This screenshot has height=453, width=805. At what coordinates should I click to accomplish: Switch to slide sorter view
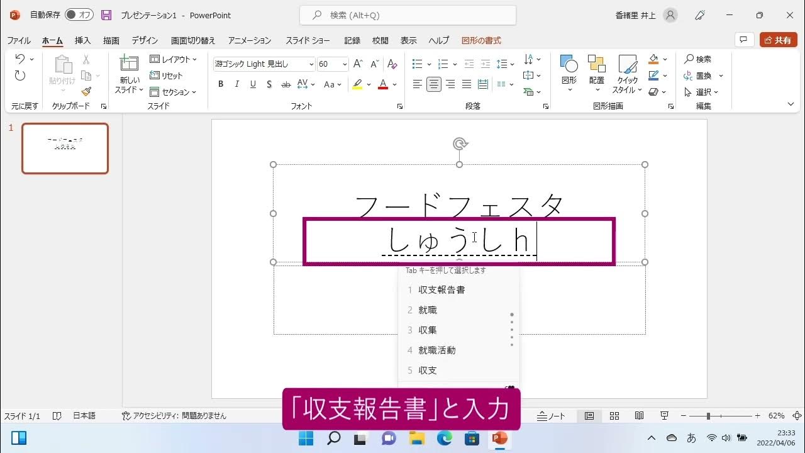(614, 416)
